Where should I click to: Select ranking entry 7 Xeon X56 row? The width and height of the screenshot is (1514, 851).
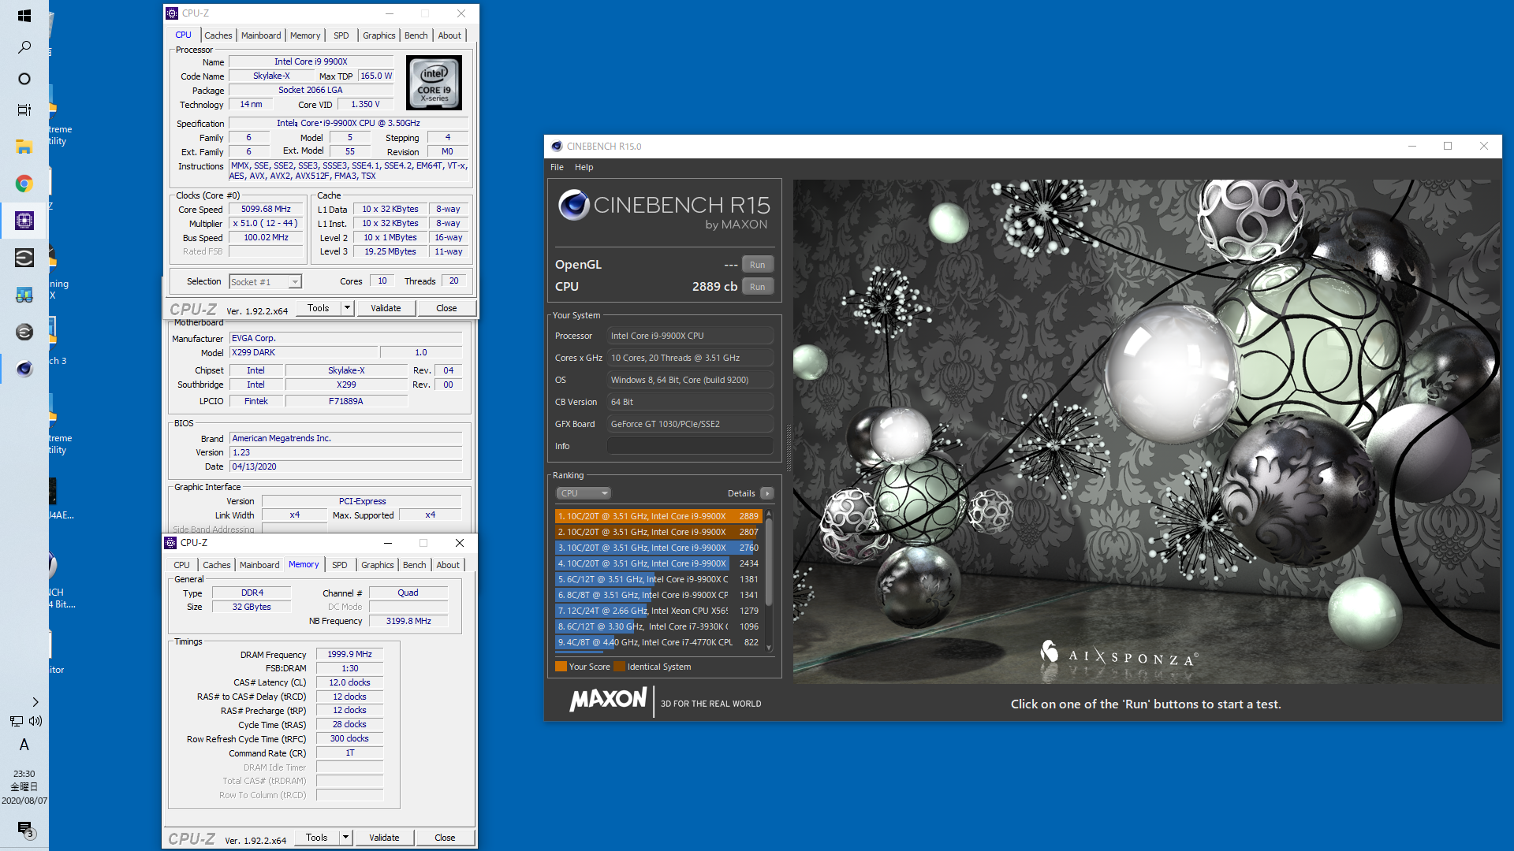[658, 611]
